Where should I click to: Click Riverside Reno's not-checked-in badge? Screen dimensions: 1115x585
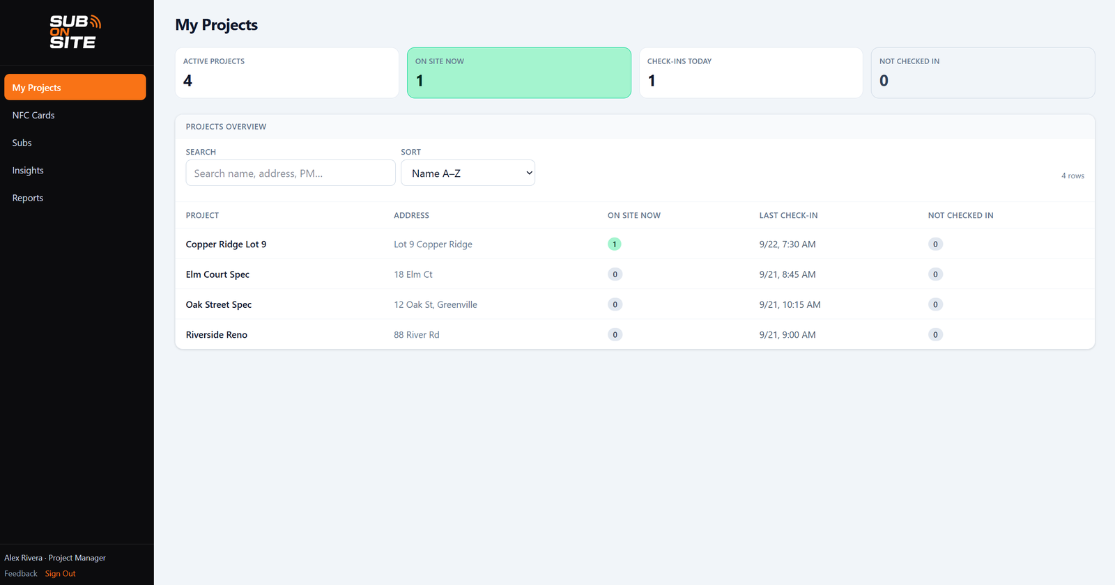point(935,335)
